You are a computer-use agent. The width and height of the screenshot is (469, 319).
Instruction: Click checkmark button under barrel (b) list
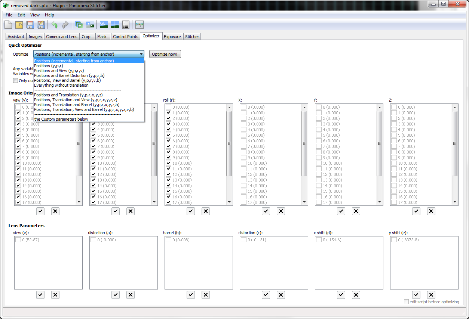tap(191, 295)
